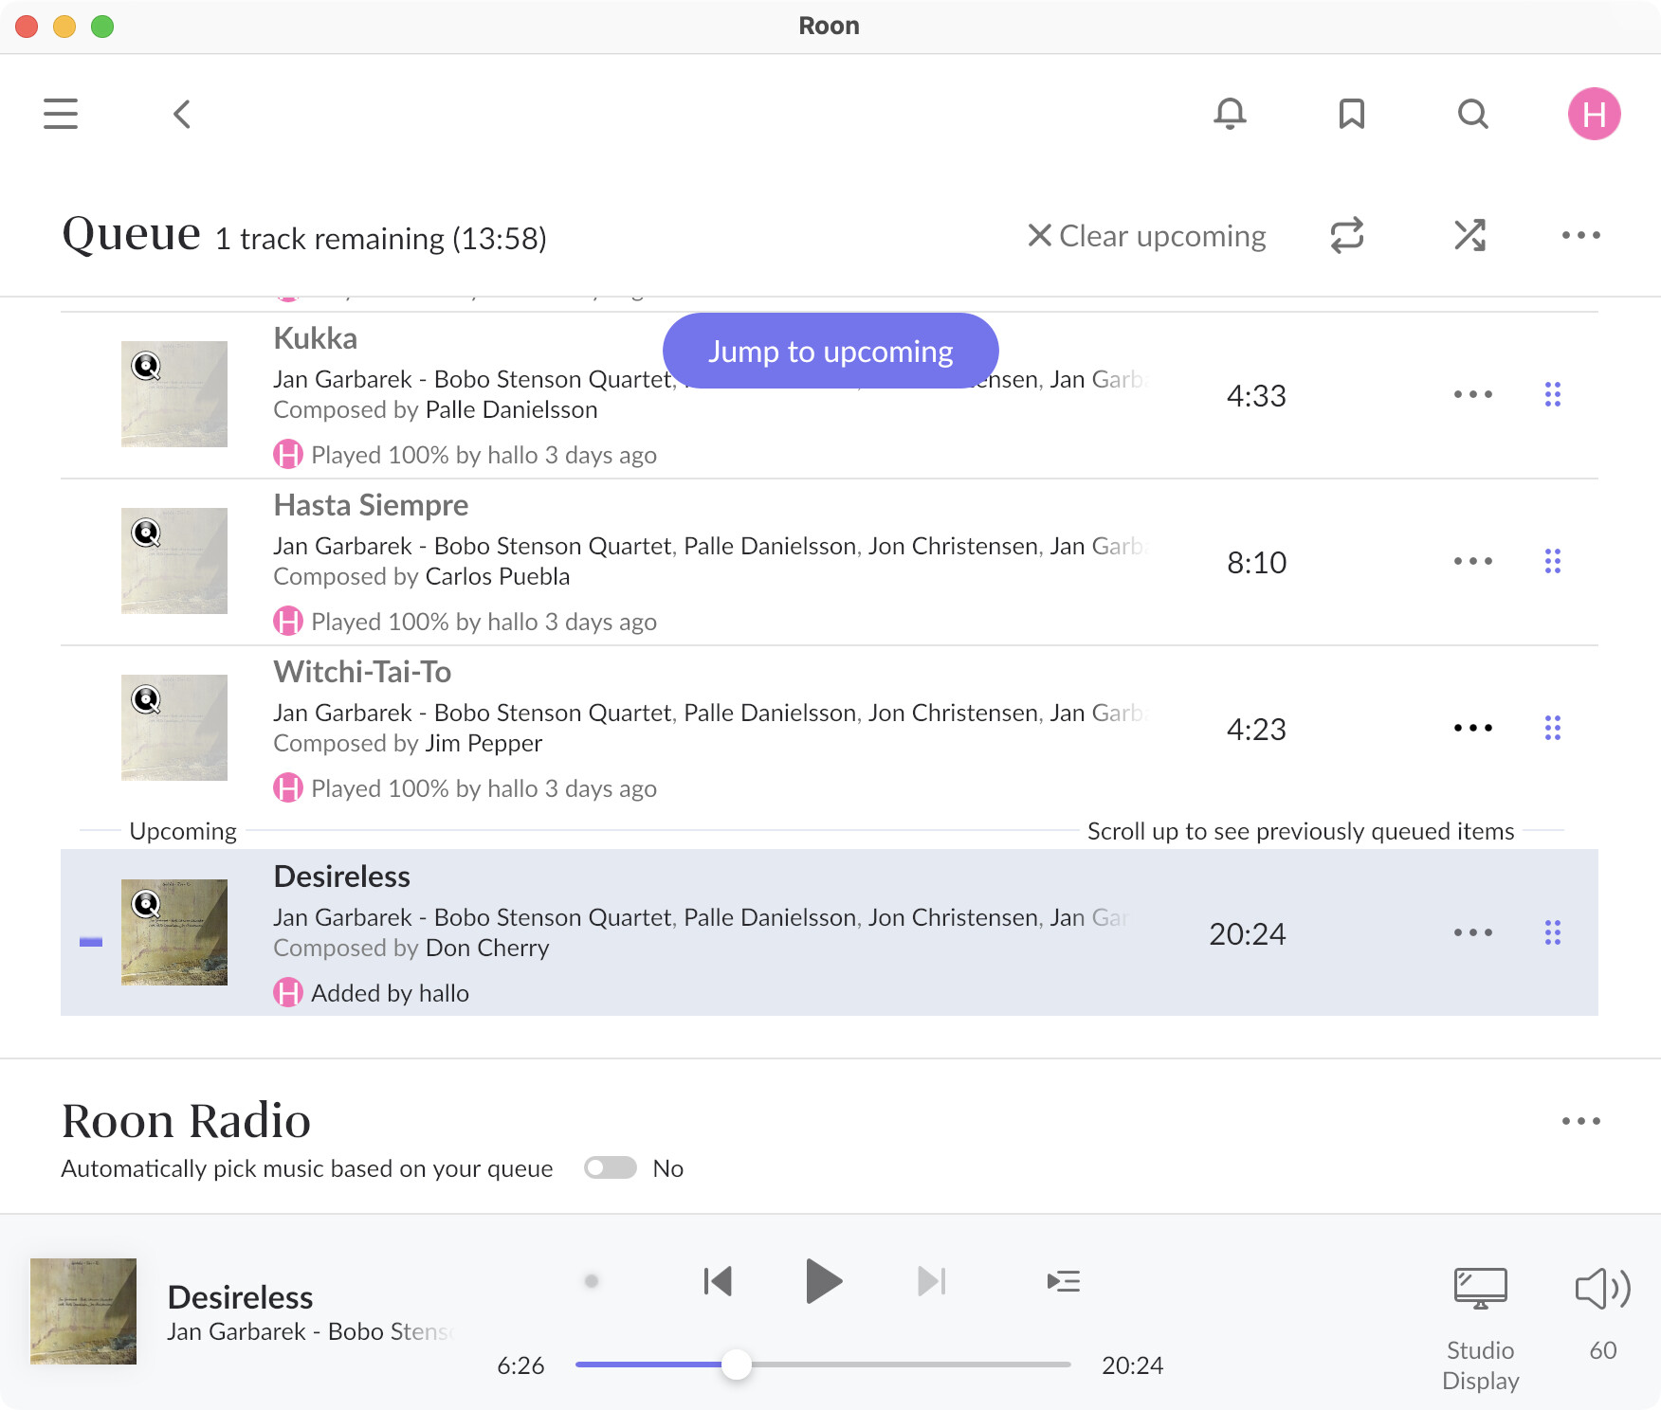Skip to previous track

point(718,1281)
